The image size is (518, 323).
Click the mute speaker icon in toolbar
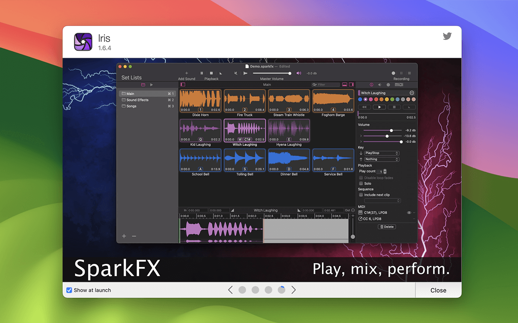coord(236,73)
